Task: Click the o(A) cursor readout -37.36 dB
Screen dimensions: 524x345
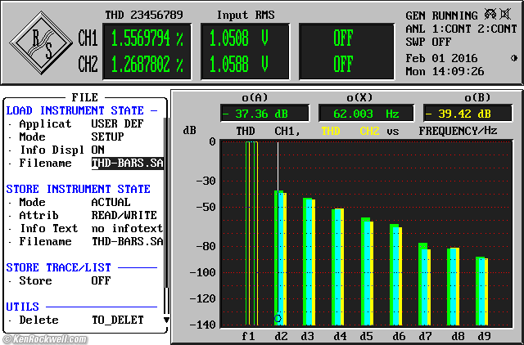Action: pos(264,114)
